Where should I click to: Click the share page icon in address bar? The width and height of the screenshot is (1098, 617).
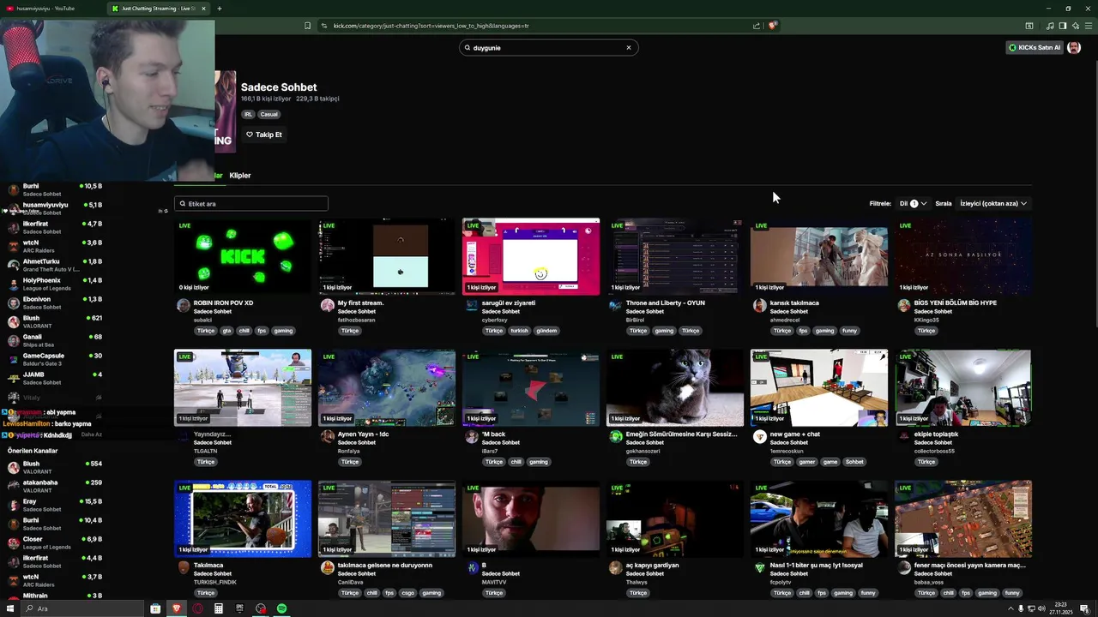(x=756, y=26)
